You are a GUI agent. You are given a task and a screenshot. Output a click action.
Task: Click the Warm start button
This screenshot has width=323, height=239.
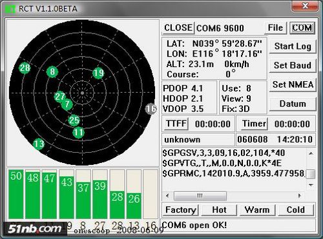pyautogui.click(x=257, y=210)
